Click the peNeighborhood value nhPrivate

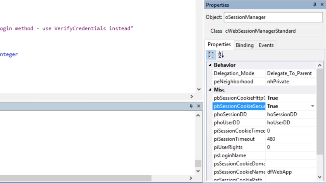click(278, 82)
